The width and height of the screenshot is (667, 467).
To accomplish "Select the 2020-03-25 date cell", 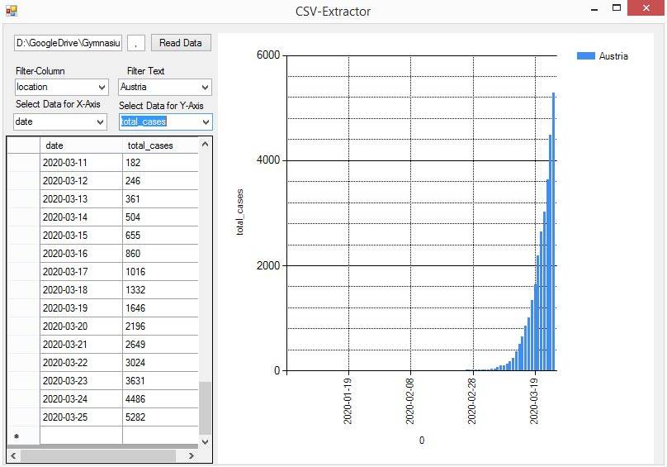I will click(x=81, y=417).
